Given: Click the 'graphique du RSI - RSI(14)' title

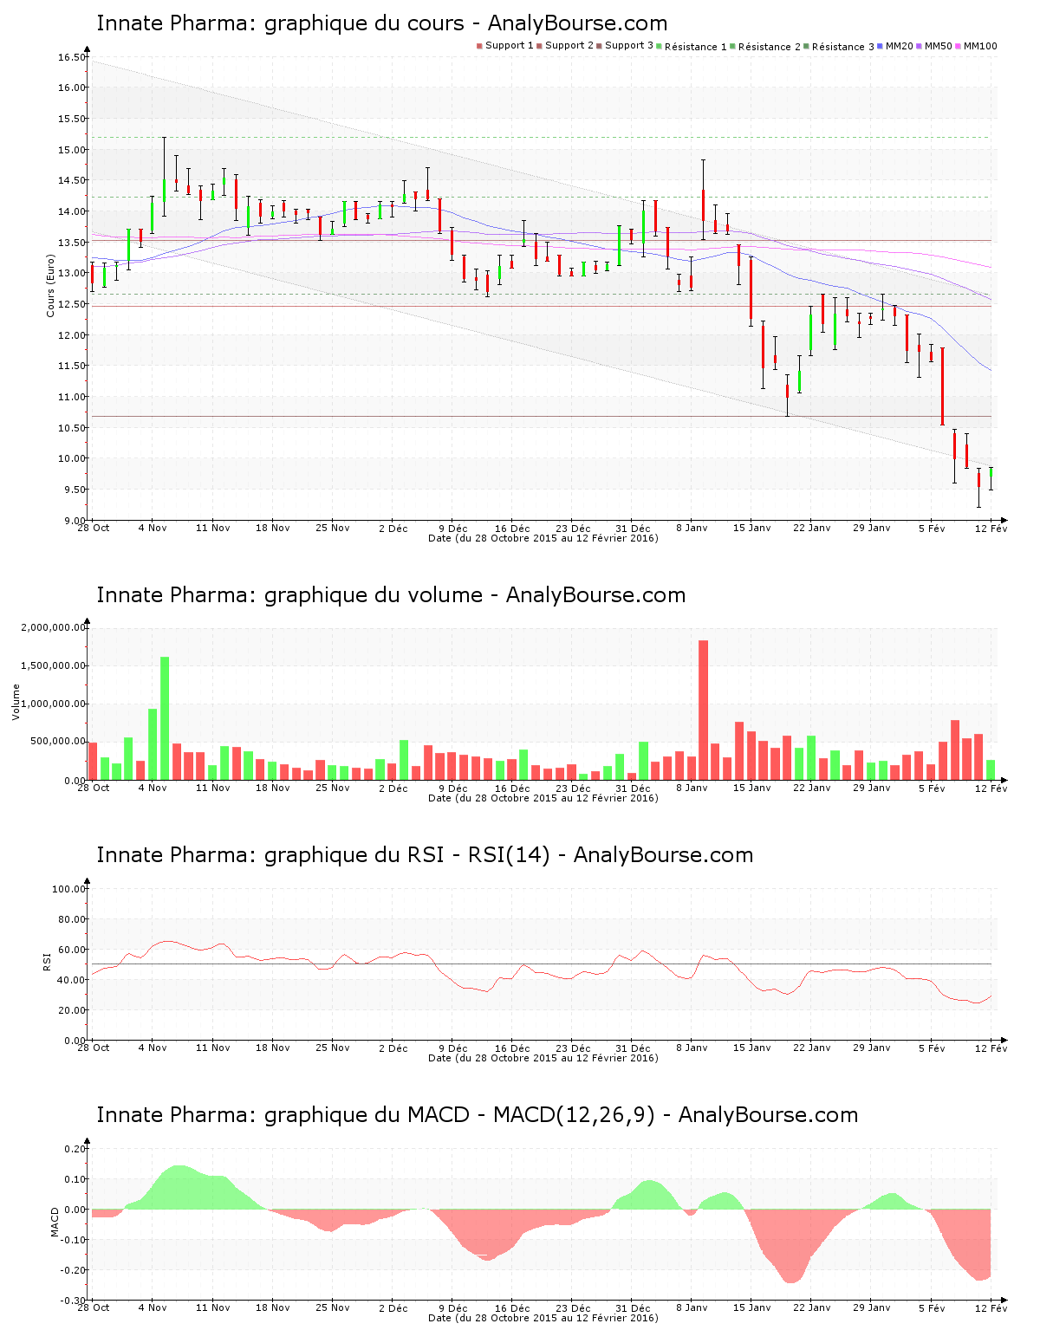Looking at the screenshot, I should 425,855.
